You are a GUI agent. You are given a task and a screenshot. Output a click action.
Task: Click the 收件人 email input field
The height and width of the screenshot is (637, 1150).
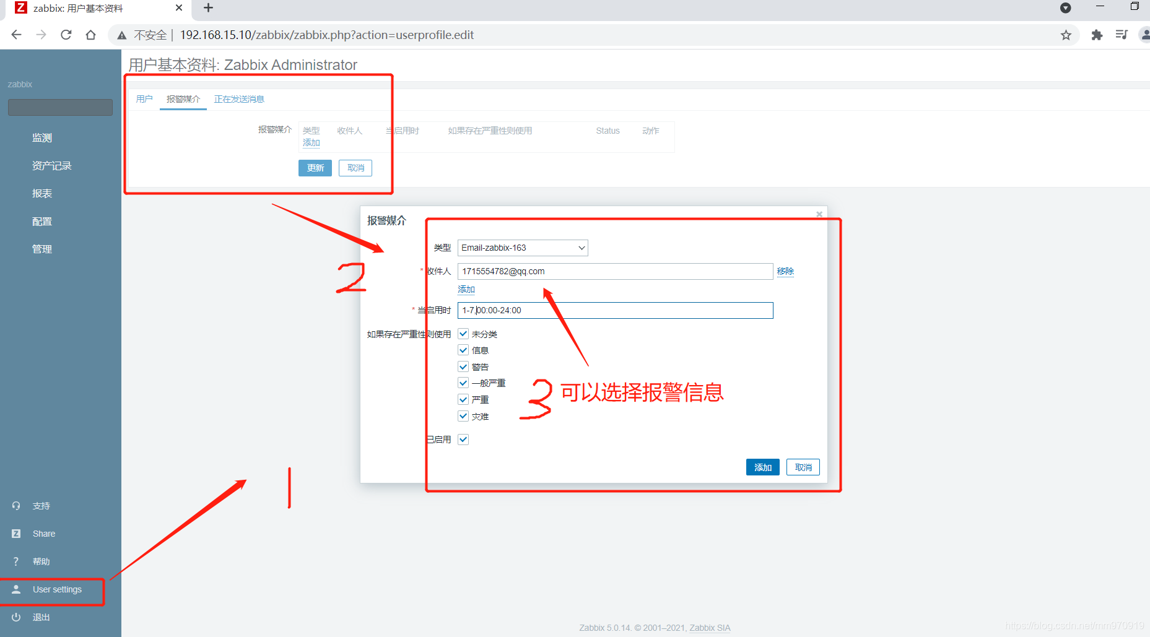click(x=616, y=271)
